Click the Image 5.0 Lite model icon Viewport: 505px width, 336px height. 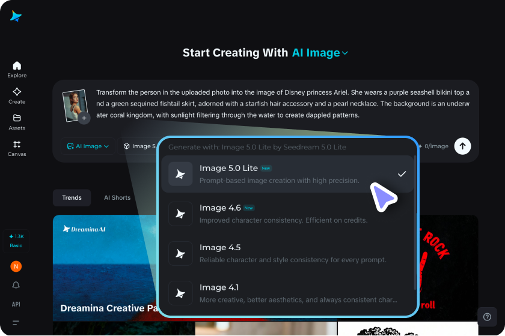180,174
